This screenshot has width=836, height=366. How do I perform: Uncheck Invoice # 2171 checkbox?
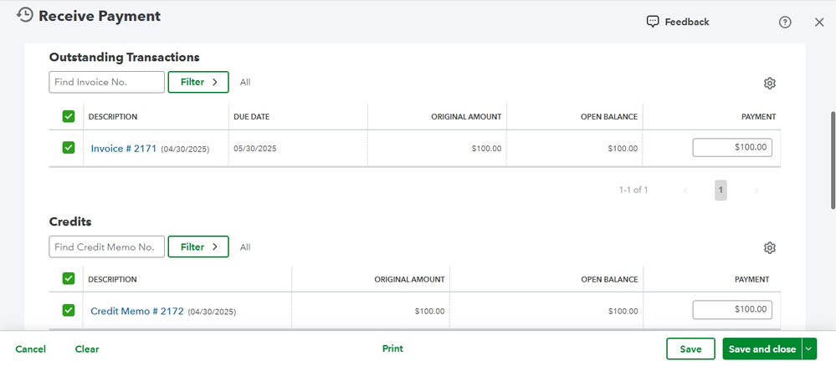pyautogui.click(x=69, y=148)
